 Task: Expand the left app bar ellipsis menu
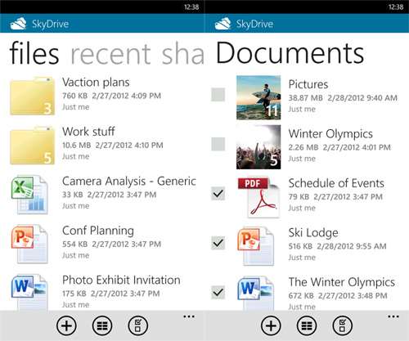tap(189, 316)
